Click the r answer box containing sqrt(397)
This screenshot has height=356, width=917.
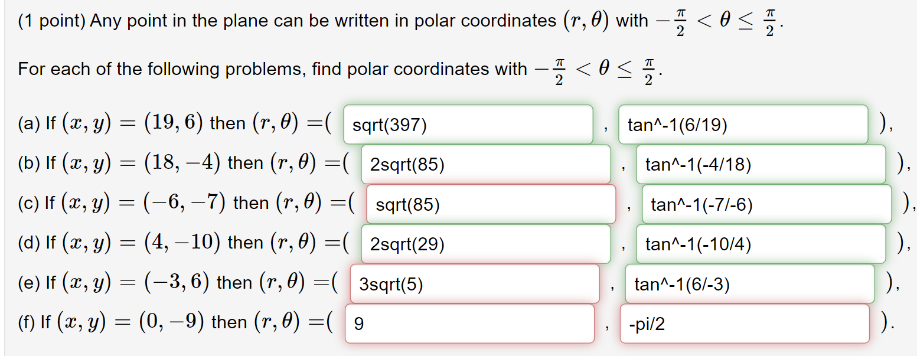click(x=468, y=124)
